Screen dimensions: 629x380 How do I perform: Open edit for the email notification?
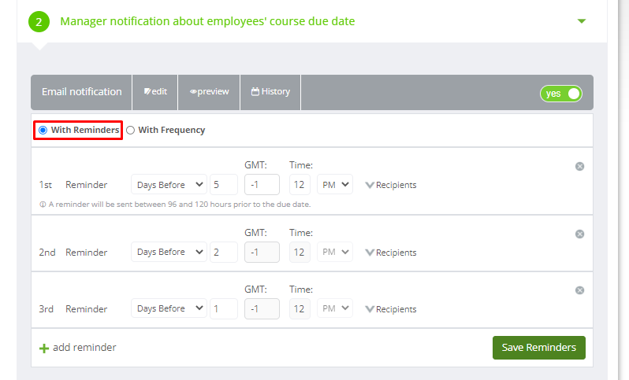[155, 92]
